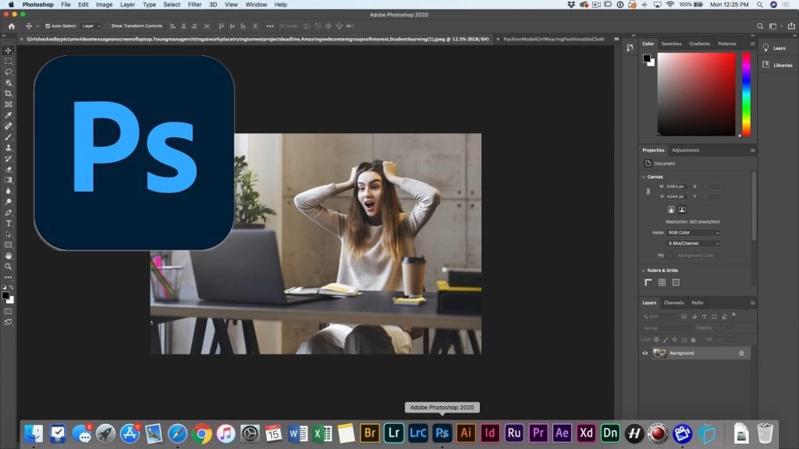799x449 pixels.
Task: Set canvas orientation to landscape
Action: [682, 210]
